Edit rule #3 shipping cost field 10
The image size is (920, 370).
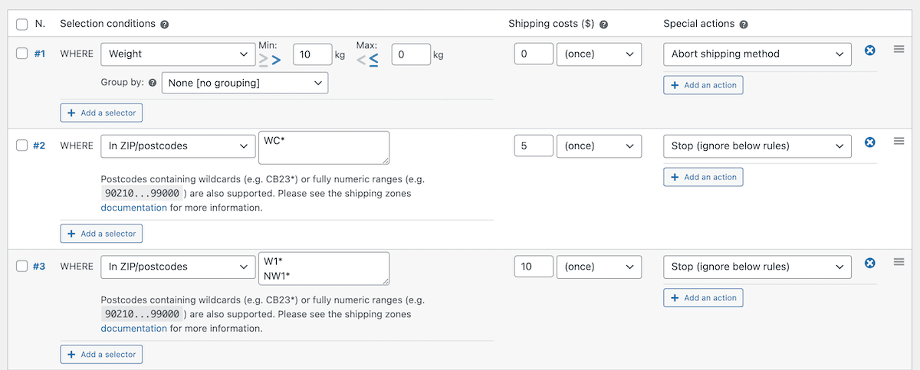coord(534,267)
